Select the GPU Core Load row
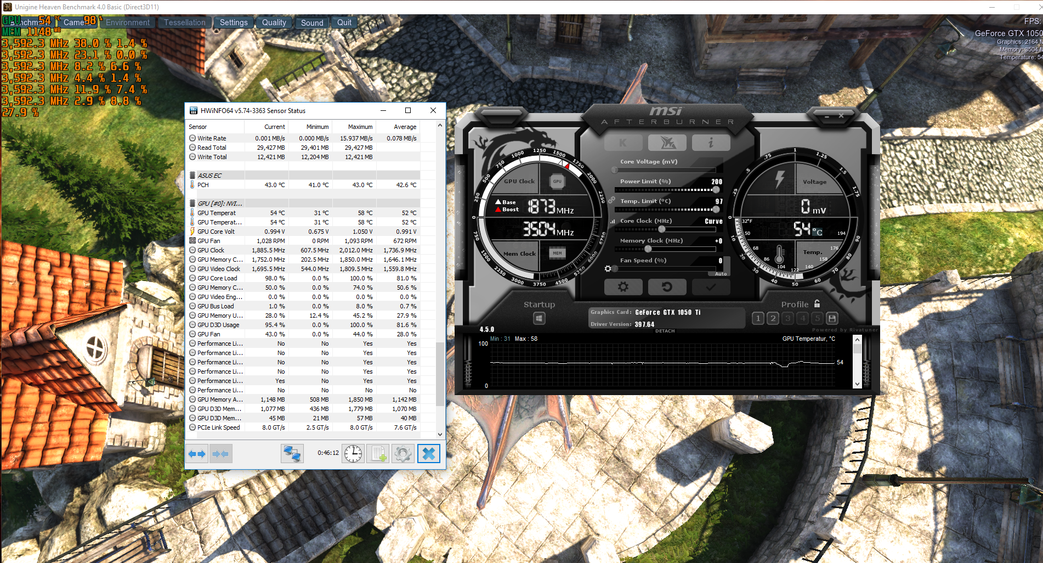Viewport: 1043px width, 563px height. click(304, 278)
